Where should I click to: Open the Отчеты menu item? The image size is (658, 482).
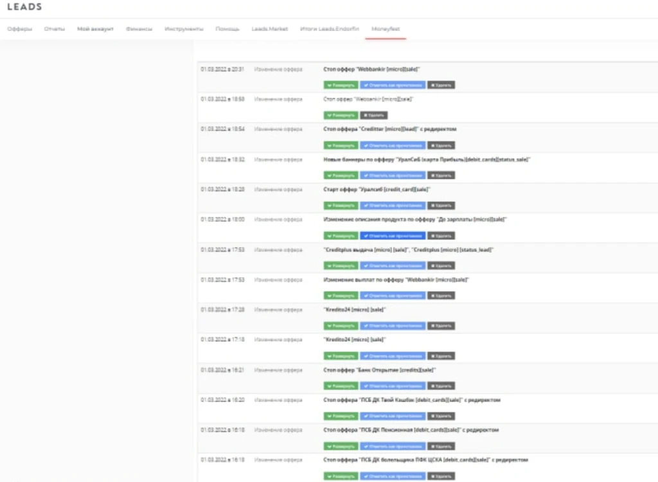click(55, 29)
